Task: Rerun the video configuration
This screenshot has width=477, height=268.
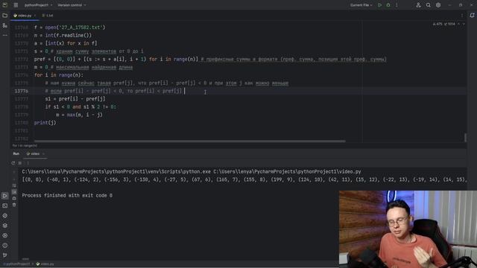Action: pyautogui.click(x=13, y=163)
